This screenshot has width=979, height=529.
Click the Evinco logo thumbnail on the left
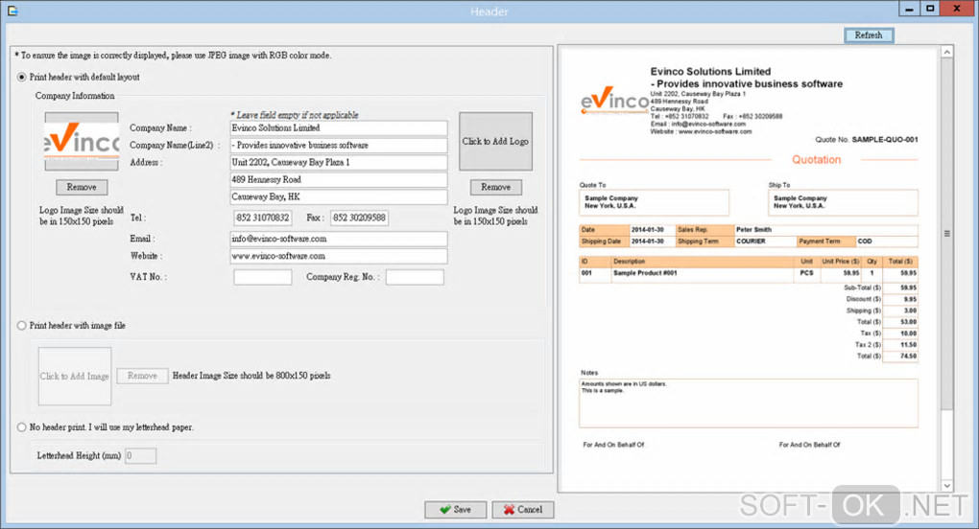[x=82, y=142]
